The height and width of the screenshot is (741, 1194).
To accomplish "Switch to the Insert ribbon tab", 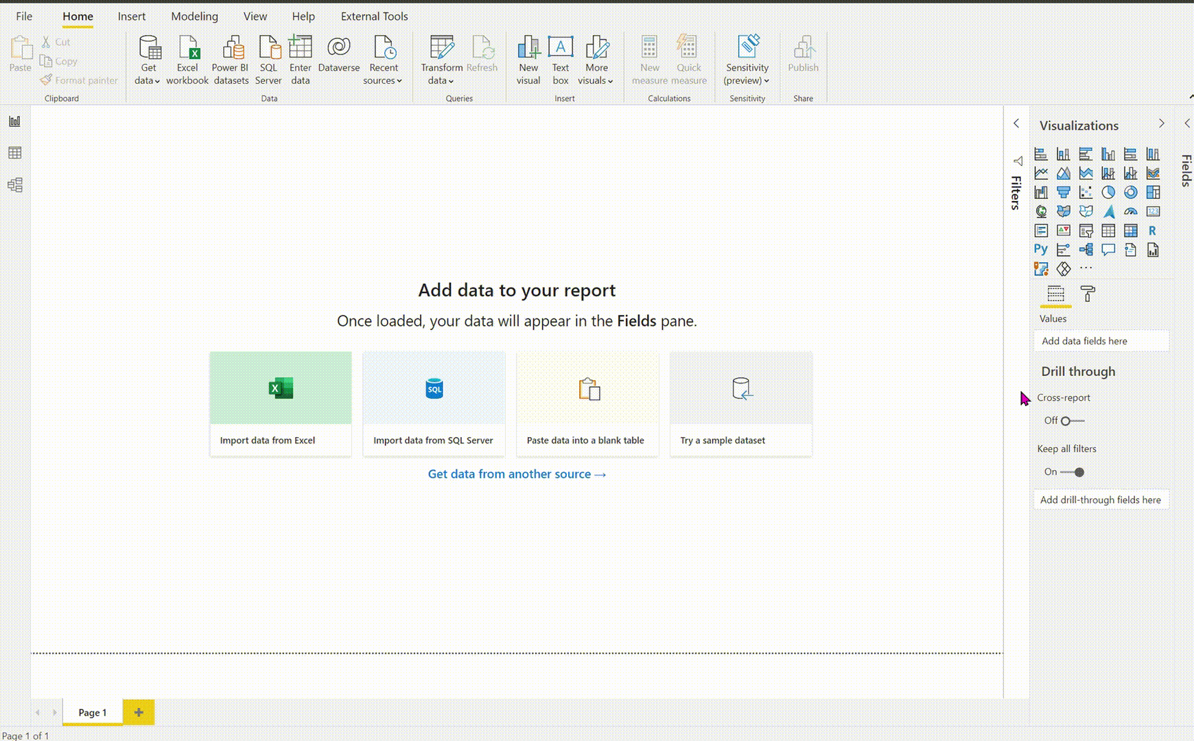I will pos(132,16).
